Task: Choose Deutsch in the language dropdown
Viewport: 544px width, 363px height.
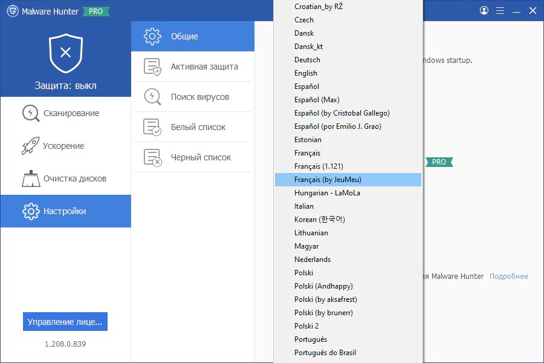Action: coord(307,60)
